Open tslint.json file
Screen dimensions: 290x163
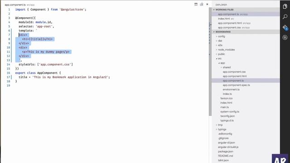(x=223, y=161)
